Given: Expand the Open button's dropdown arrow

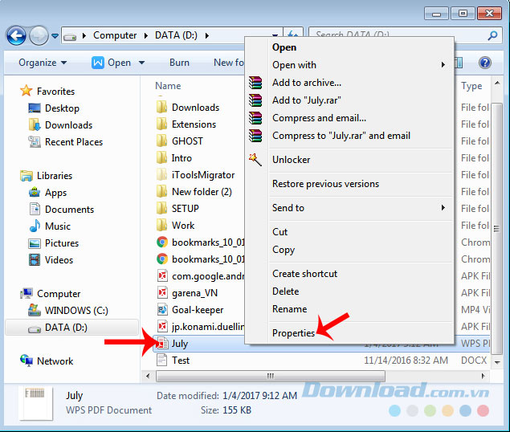Looking at the screenshot, I should pos(141,63).
